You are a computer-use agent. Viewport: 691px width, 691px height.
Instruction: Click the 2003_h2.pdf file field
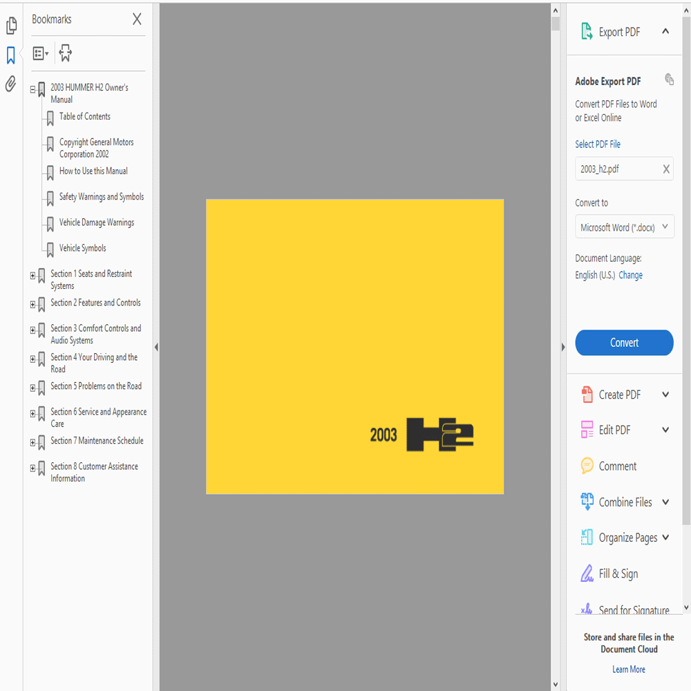[624, 169]
